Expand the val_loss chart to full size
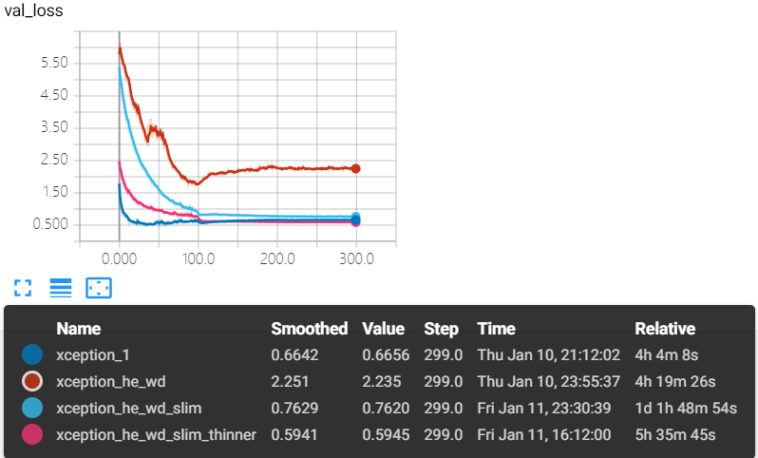758x458 pixels. [x=23, y=288]
